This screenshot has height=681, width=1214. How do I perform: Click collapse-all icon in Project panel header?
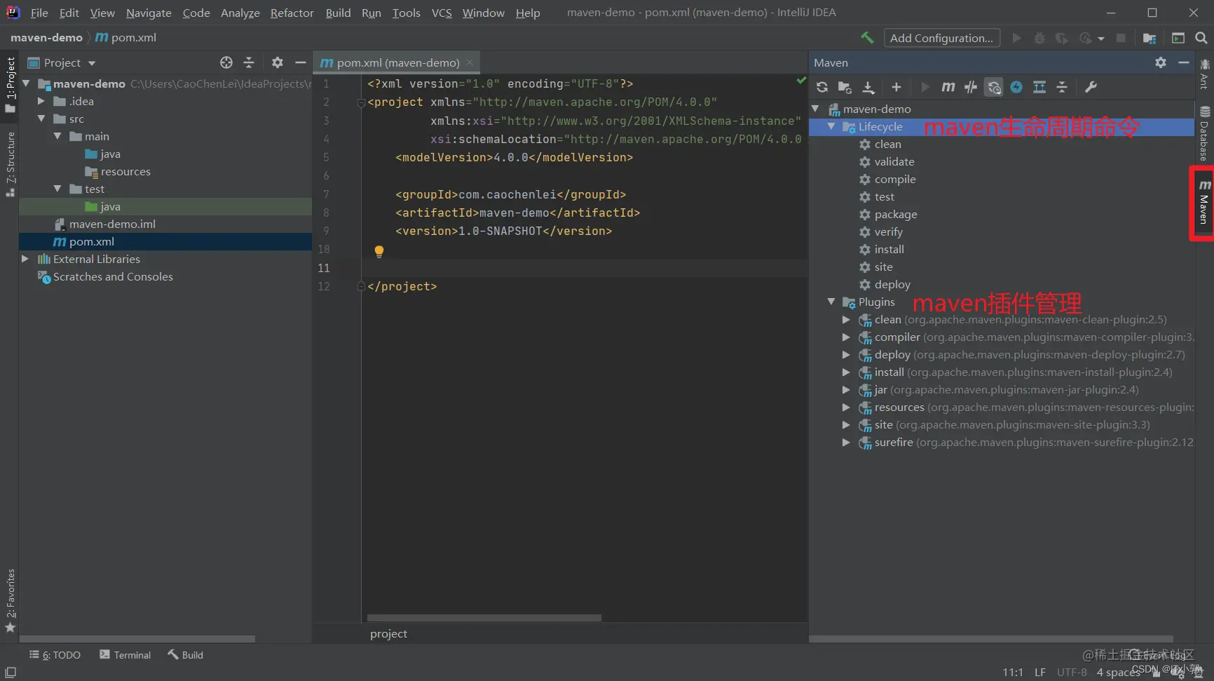pos(249,62)
